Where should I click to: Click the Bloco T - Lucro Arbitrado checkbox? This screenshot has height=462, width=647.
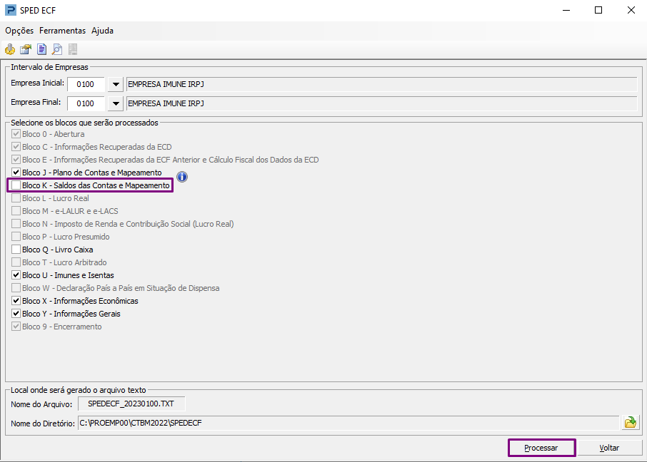pos(16,262)
